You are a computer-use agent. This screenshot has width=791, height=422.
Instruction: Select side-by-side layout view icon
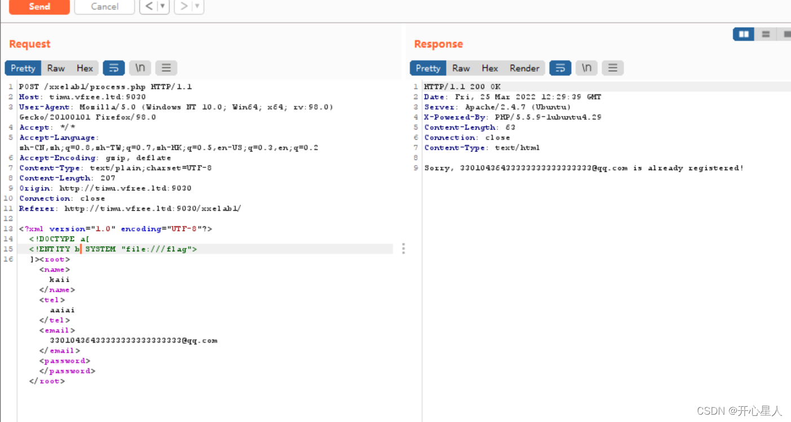click(x=744, y=34)
